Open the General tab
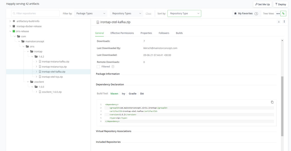Screen dimensions: 291x151 (x=100, y=33)
